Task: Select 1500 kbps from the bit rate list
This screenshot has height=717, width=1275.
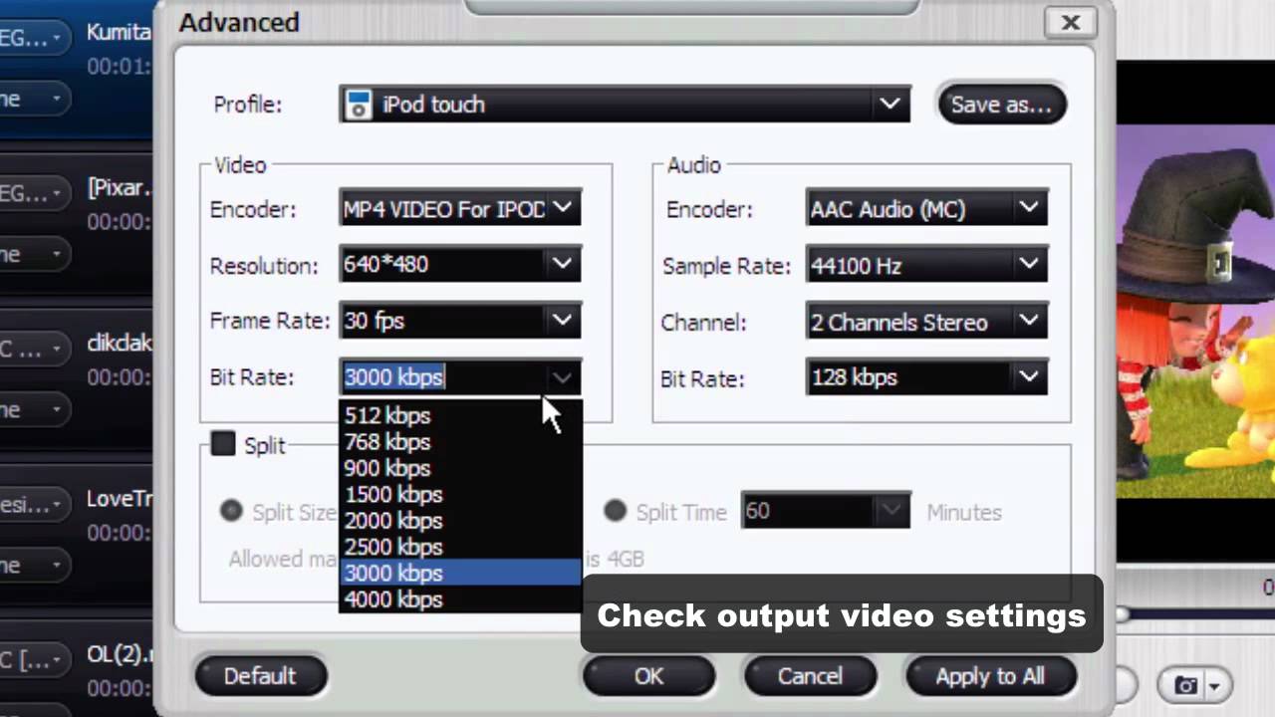Action: pyautogui.click(x=460, y=494)
